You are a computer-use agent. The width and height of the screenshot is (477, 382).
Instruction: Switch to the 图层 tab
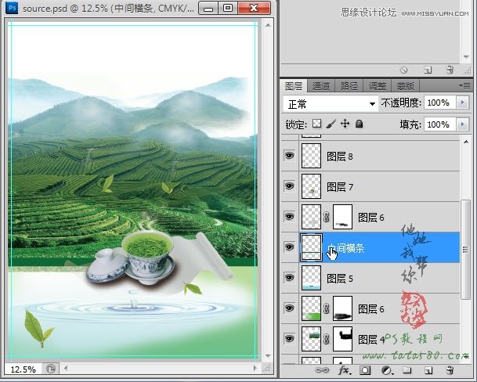(x=294, y=86)
